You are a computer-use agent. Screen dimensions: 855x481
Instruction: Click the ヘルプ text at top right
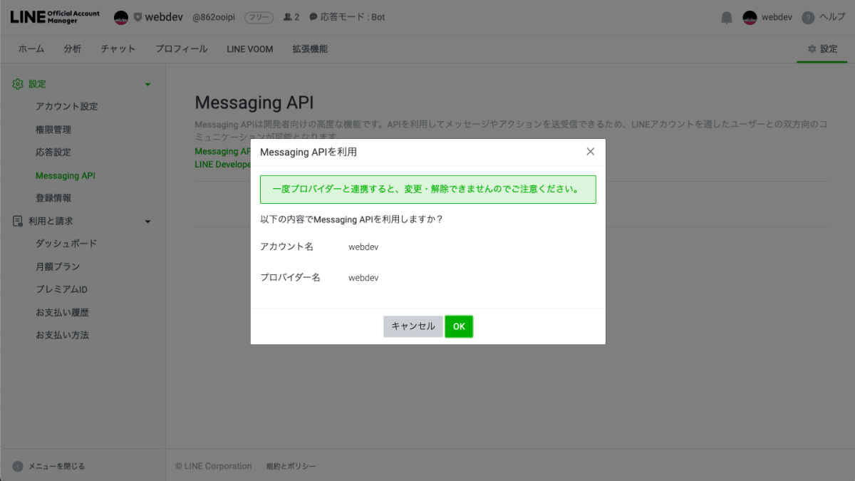coord(832,18)
